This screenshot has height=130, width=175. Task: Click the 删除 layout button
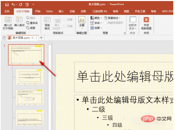(31, 18)
